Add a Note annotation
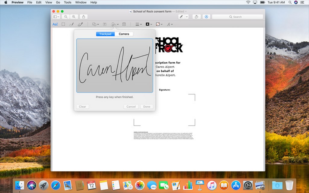 click(x=124, y=24)
